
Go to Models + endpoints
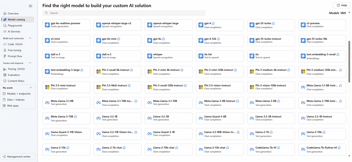pos(18,94)
